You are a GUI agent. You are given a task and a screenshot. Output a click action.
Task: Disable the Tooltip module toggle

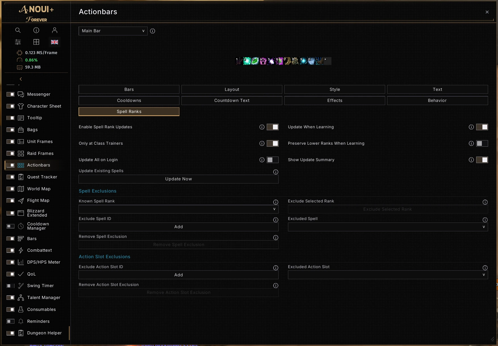pyautogui.click(x=10, y=118)
